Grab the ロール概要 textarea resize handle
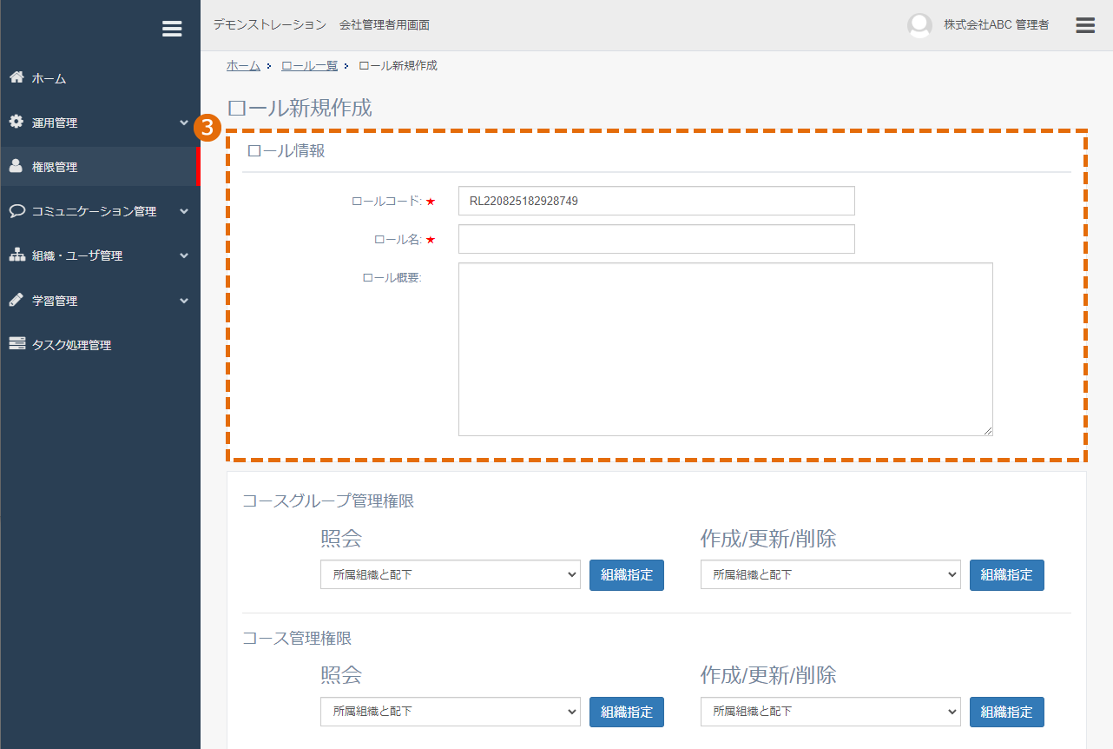Viewport: 1113px width, 749px height. coord(988,431)
